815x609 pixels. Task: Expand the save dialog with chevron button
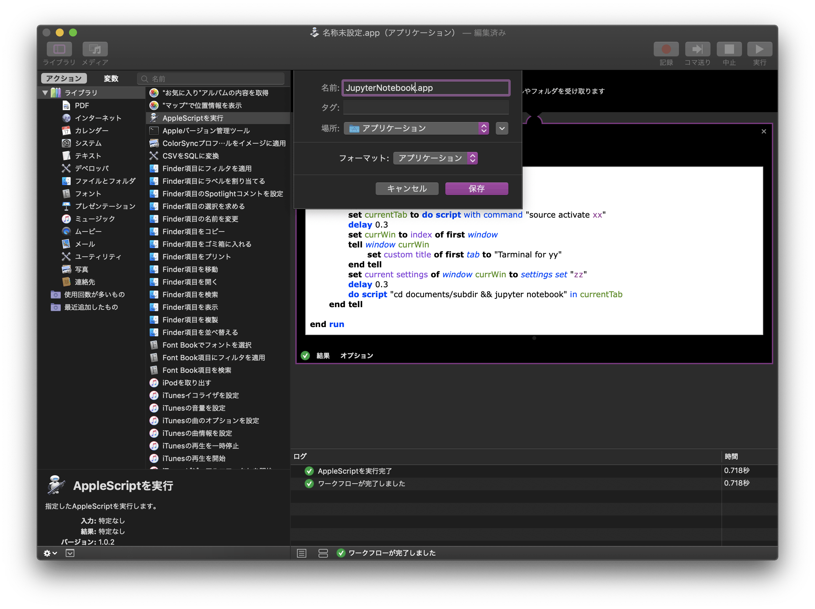tap(501, 128)
